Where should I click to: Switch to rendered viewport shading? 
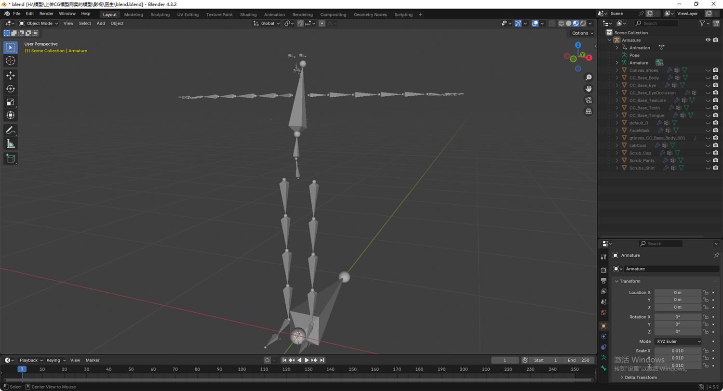tap(583, 23)
